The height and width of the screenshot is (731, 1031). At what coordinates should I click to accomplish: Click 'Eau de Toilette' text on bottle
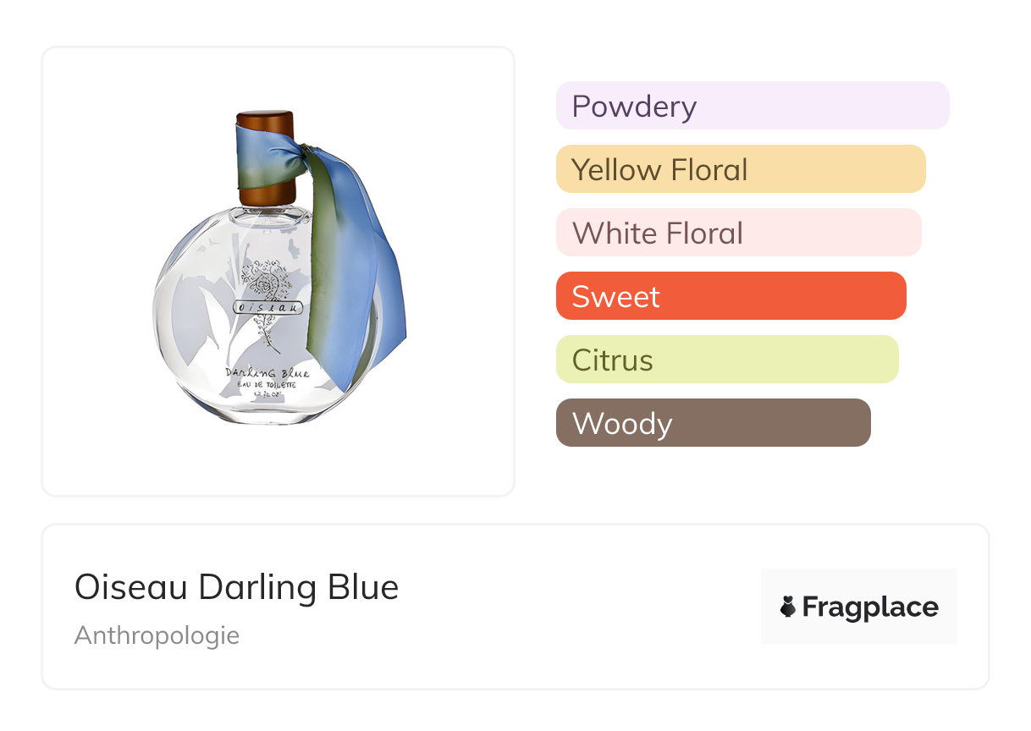point(266,385)
